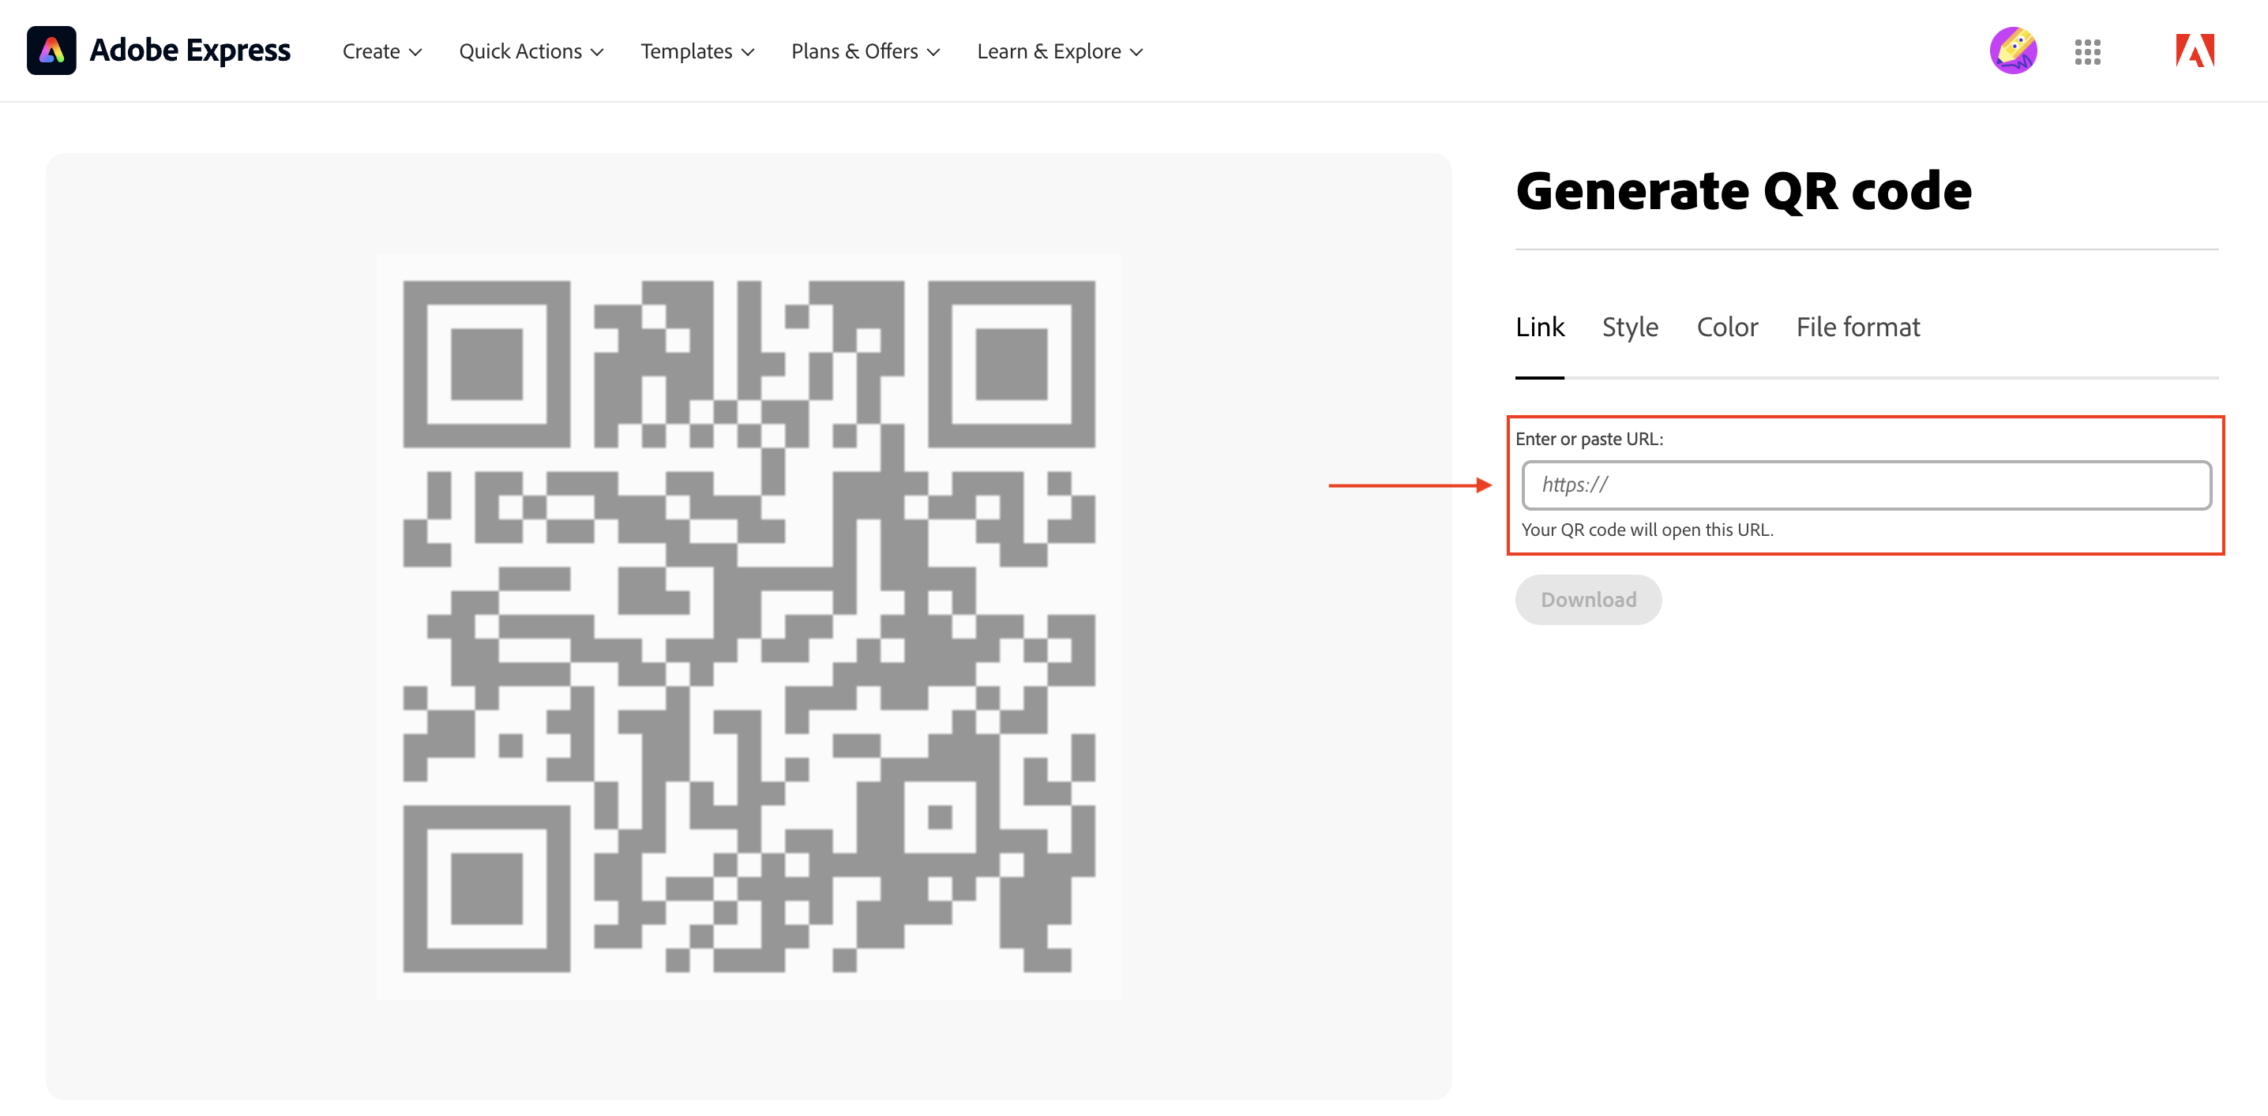Open the apps grid launcher icon
Screen dimensions: 2268x1116
2087,52
